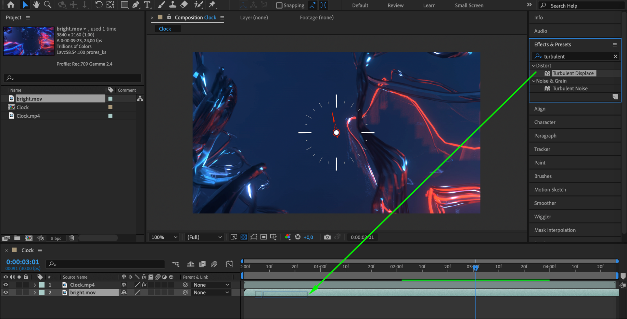Image resolution: width=627 pixels, height=319 pixels.
Task: Select the Turbulent Displace effect
Action: click(573, 73)
